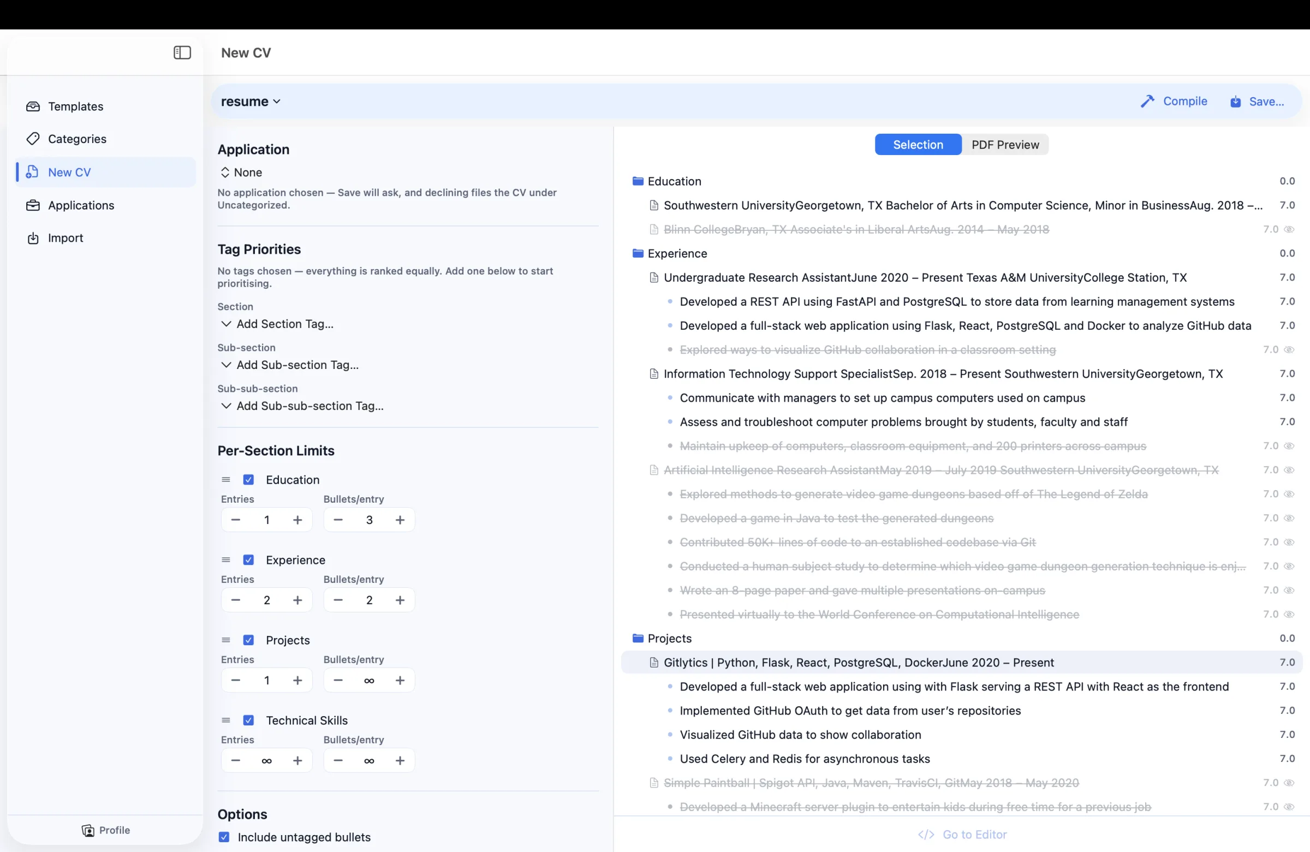Open Categories tag icon in sidebar
Screen dimensions: 1310x852
[x=33, y=139]
